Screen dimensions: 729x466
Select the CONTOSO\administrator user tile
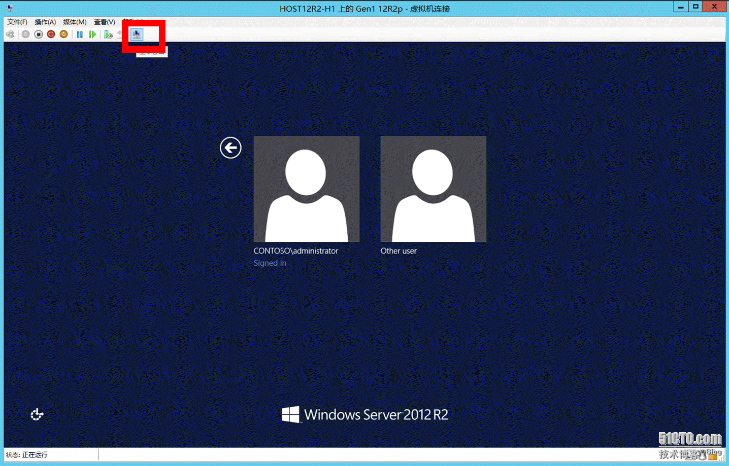click(x=307, y=189)
